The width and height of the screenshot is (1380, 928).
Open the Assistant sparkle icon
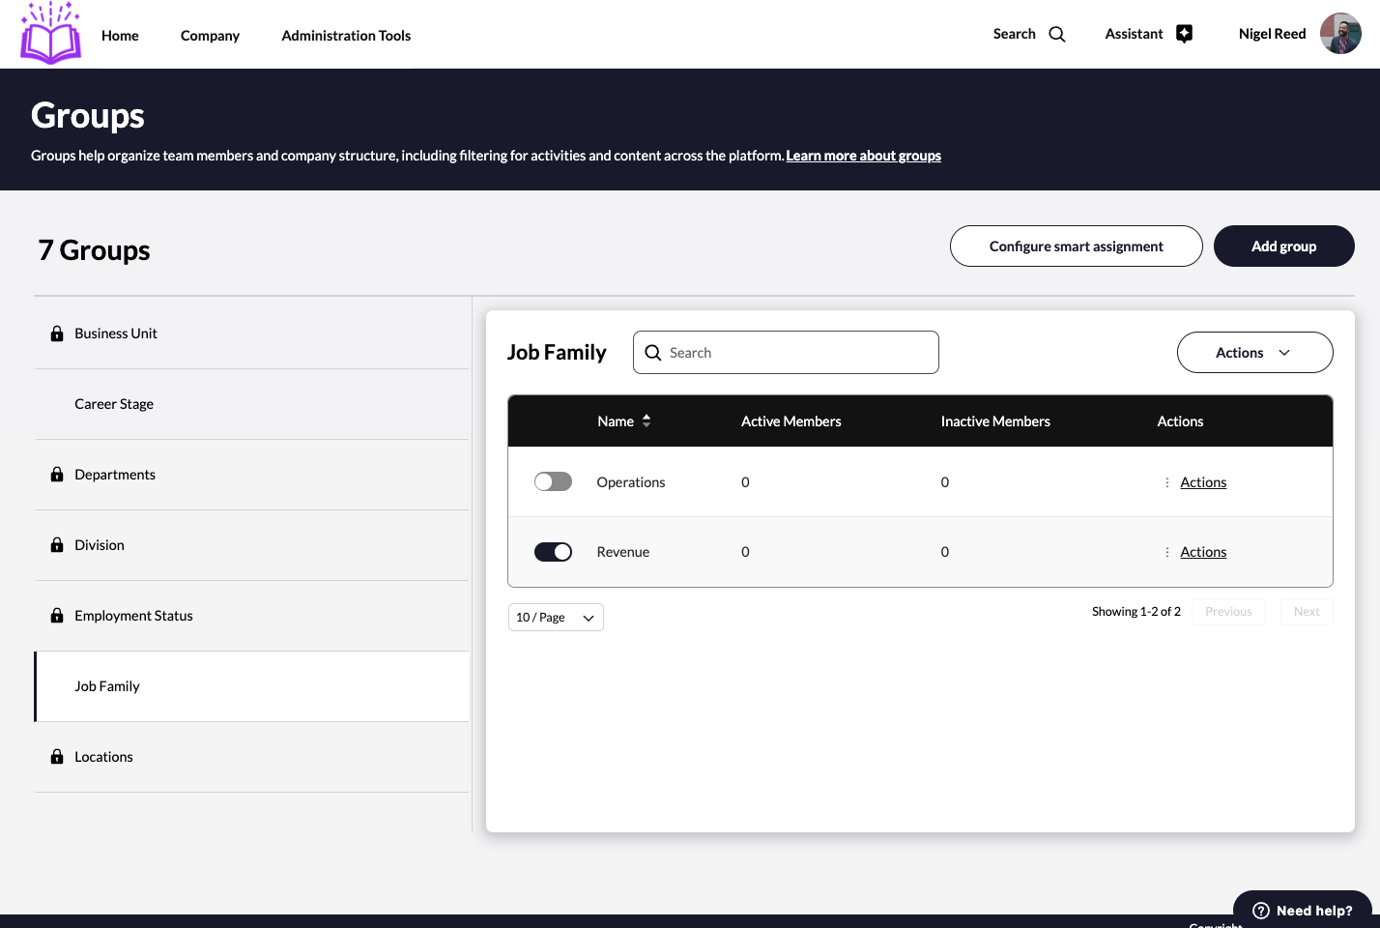[1184, 34]
